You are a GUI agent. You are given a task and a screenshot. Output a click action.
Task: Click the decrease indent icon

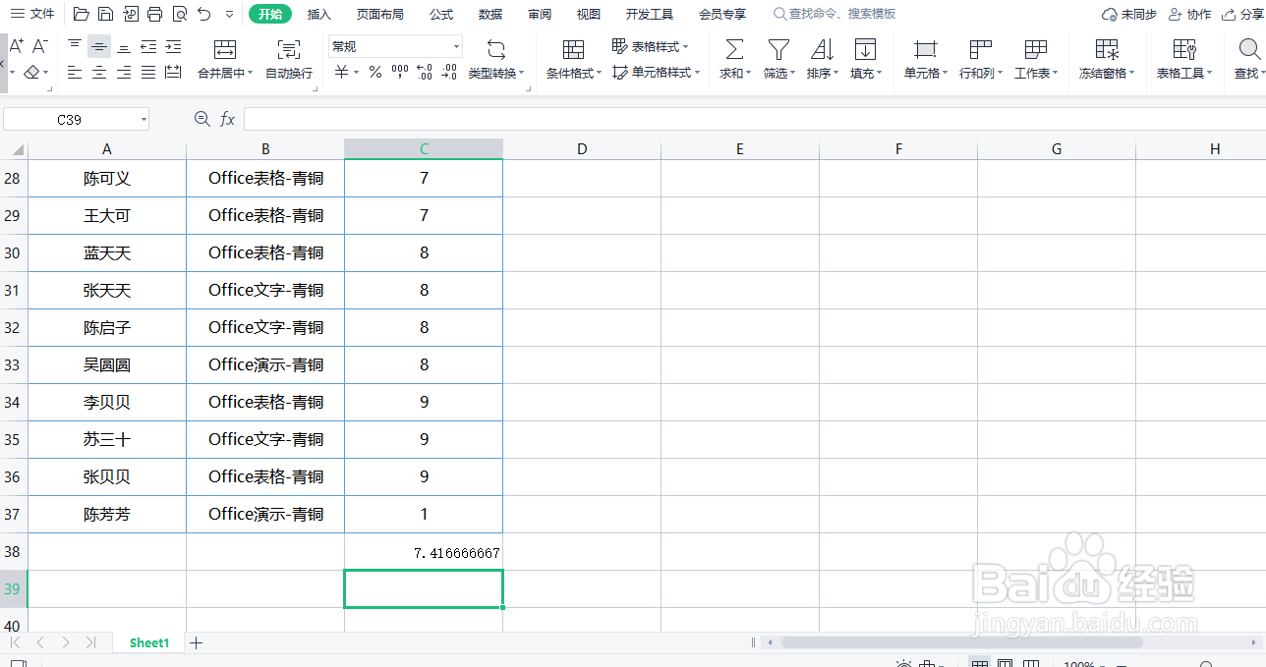coord(148,47)
